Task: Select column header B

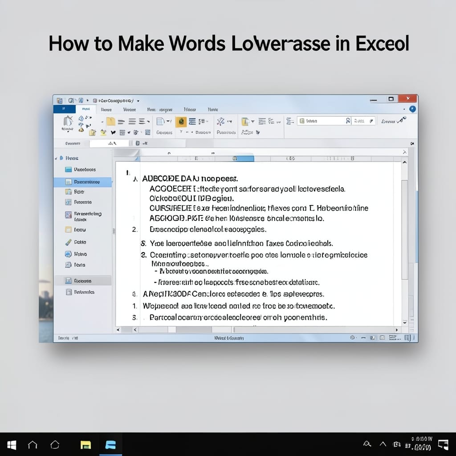Action: click(x=352, y=159)
